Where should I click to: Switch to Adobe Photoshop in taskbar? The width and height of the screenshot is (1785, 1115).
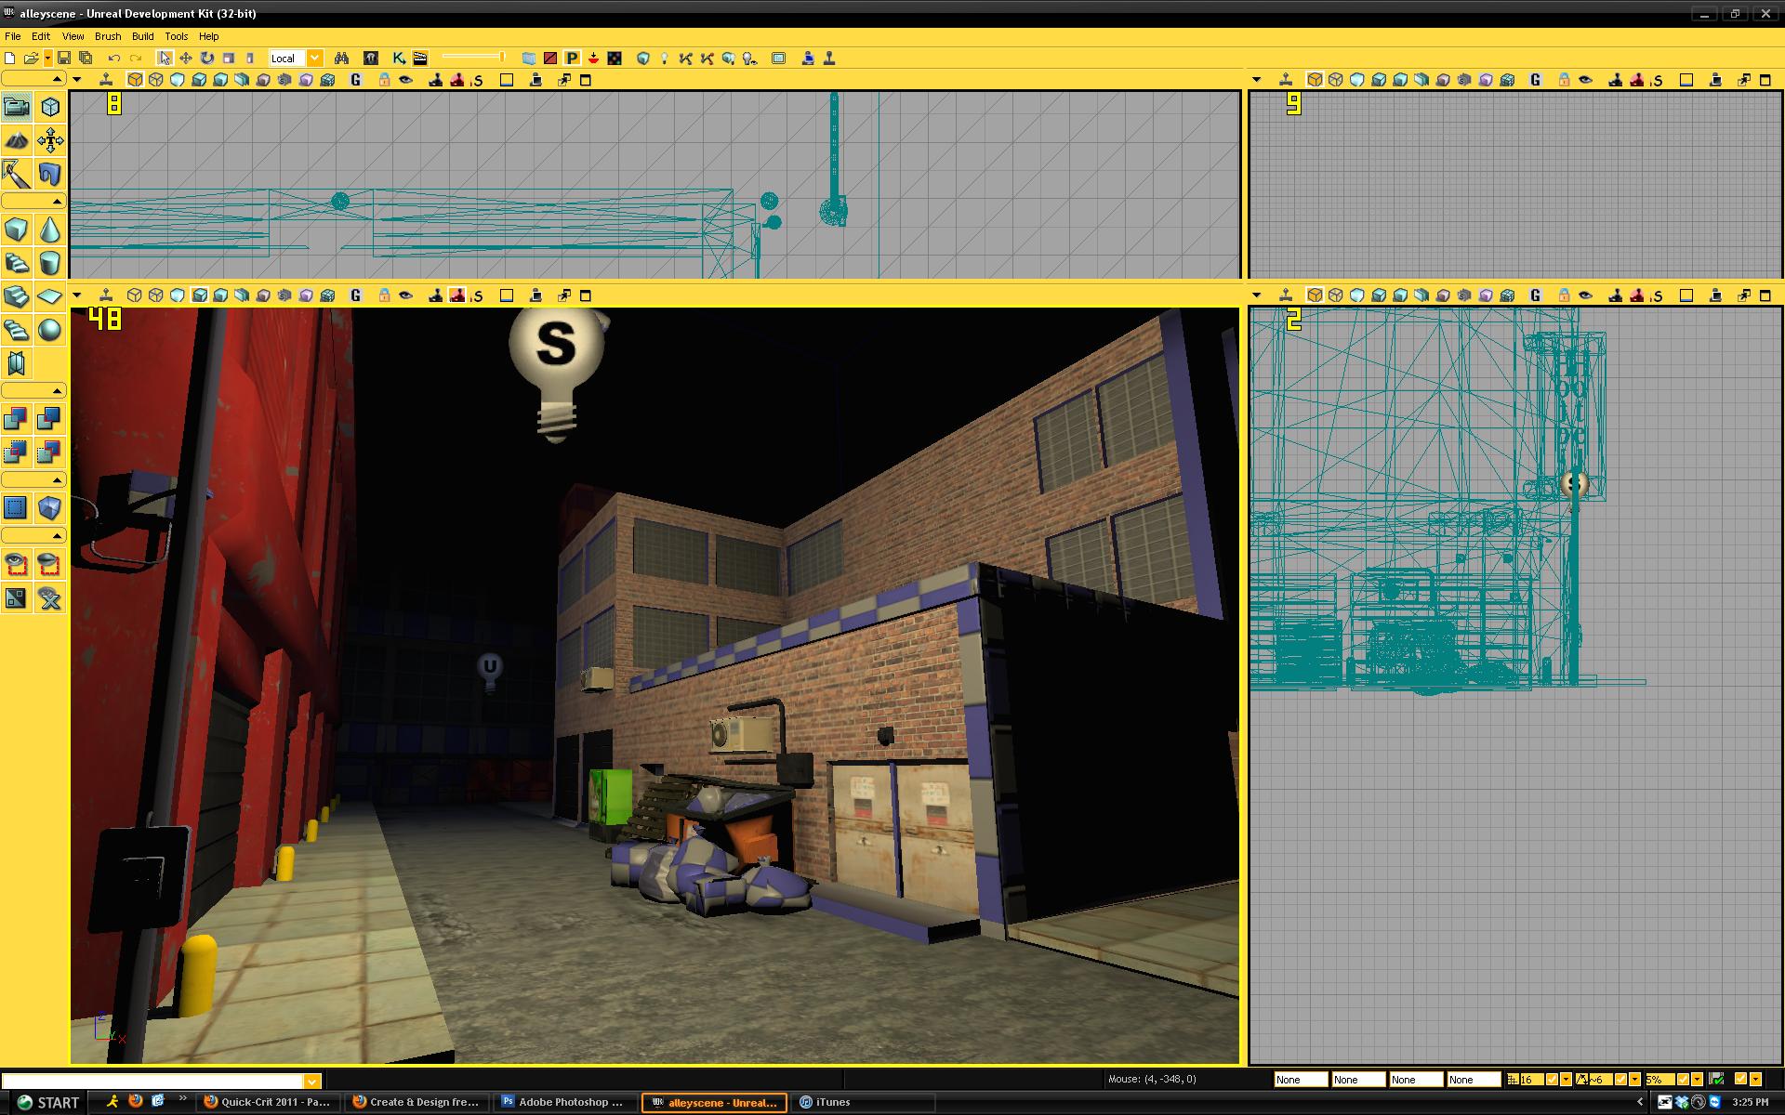click(564, 1102)
